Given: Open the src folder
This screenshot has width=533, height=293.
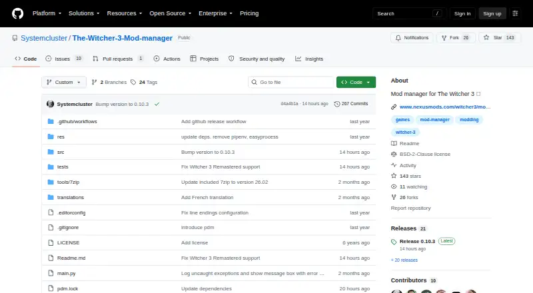Looking at the screenshot, I should 61,152.
